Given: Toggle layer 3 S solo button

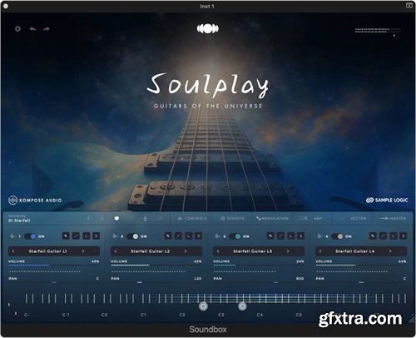Looking at the screenshot, I should tap(300, 236).
